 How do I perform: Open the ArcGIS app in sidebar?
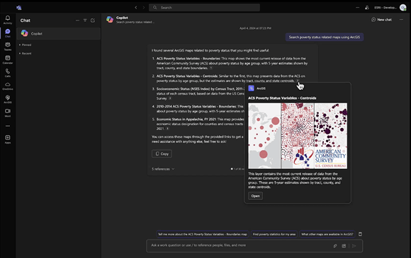click(x=8, y=99)
